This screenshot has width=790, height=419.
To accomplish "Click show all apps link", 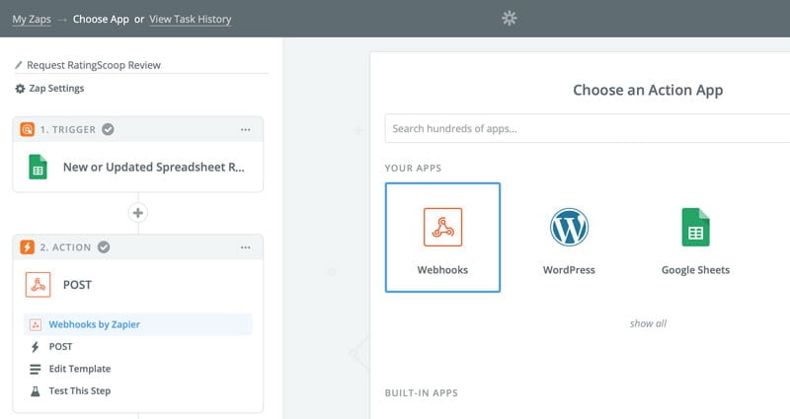I will pyautogui.click(x=648, y=323).
